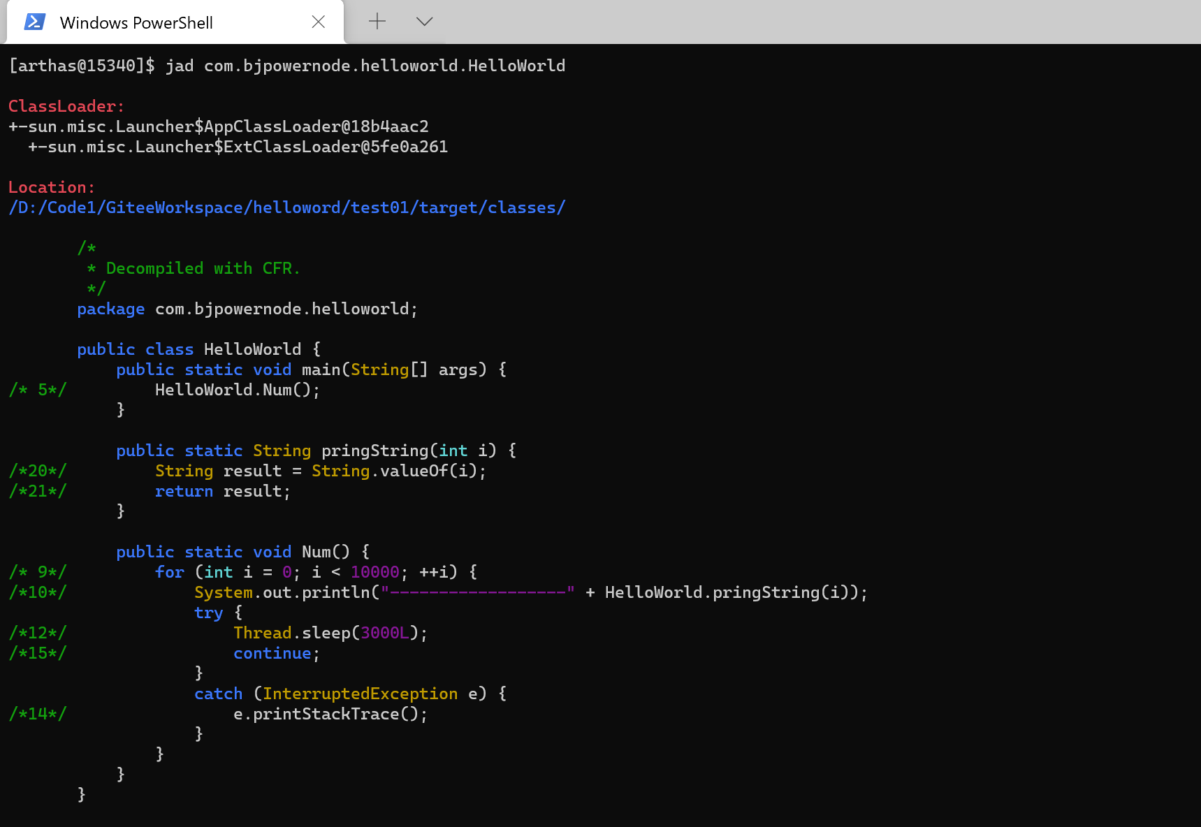Click the public static void Num() line
The image size is (1201, 827).
(243, 552)
